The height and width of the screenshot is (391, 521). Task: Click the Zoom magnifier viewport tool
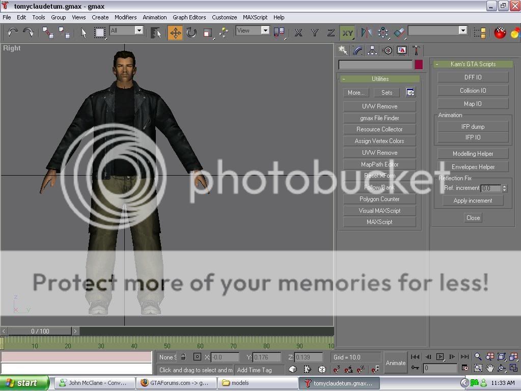click(478, 357)
